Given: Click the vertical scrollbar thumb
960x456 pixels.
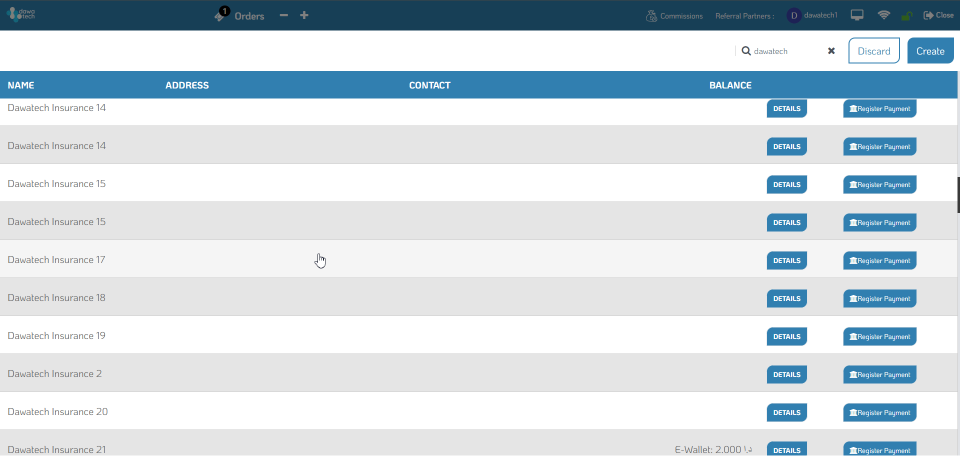Looking at the screenshot, I should [958, 195].
